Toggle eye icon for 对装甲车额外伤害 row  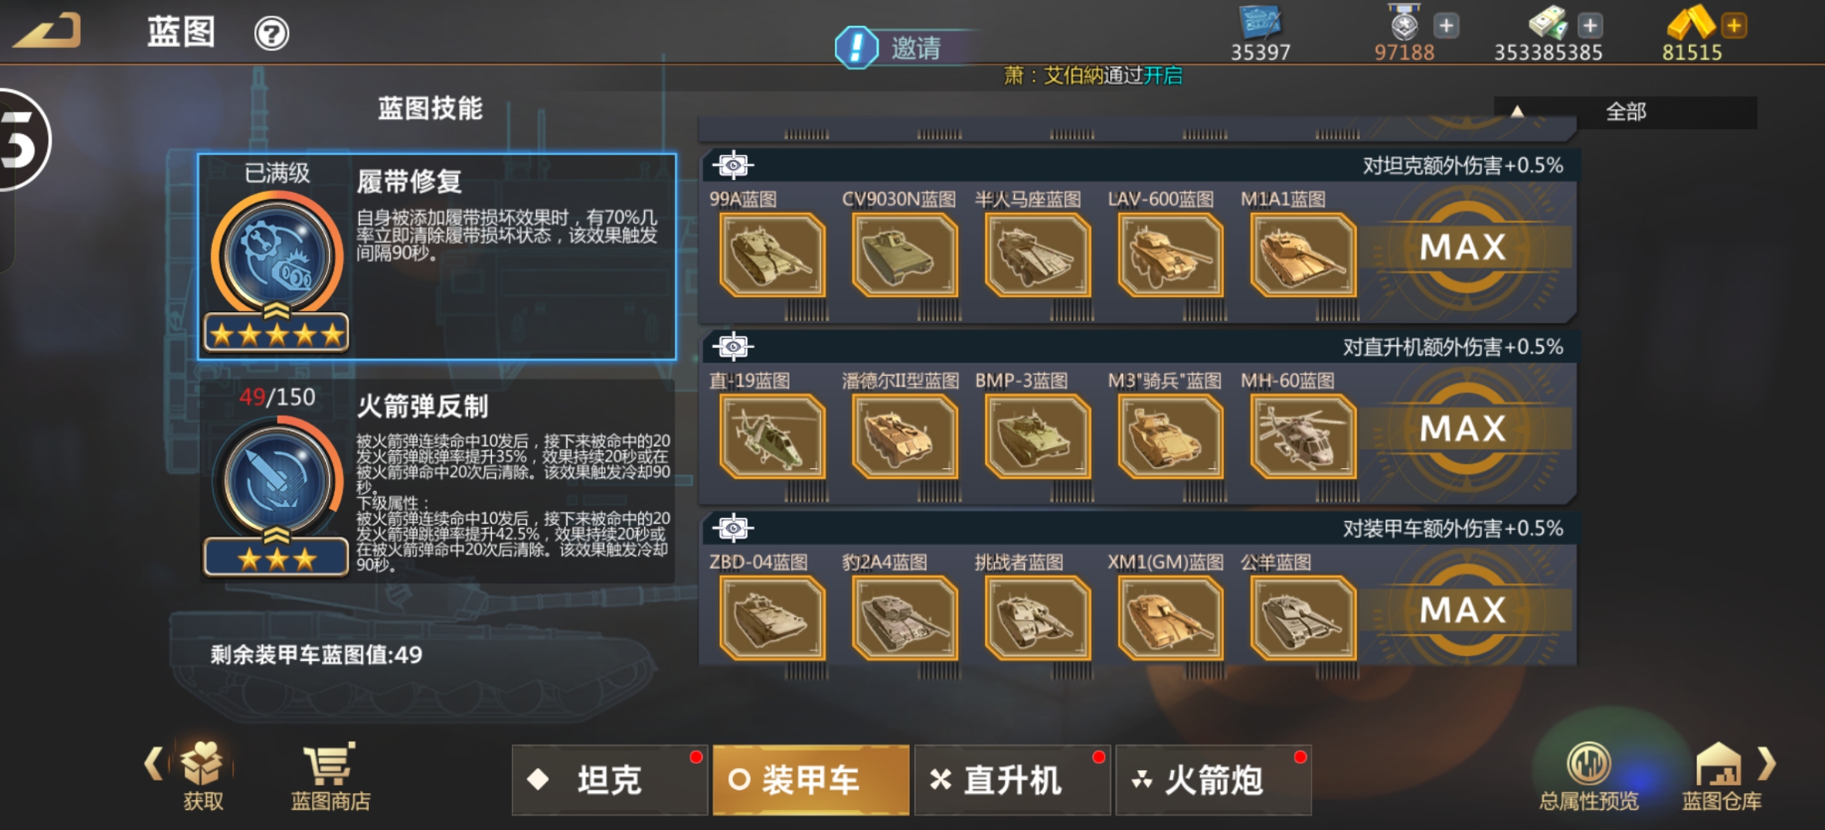(733, 528)
